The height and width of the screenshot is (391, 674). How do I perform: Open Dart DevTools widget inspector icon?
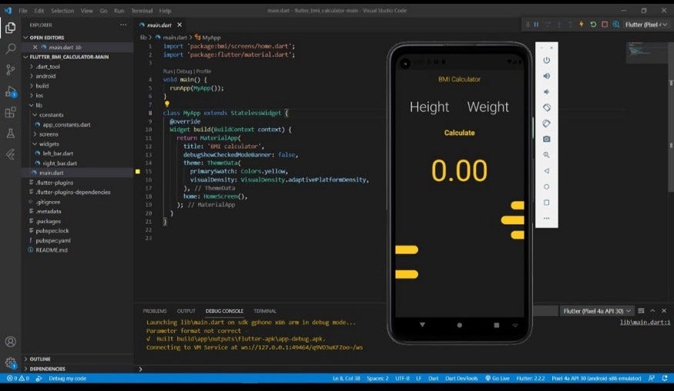coord(616,25)
